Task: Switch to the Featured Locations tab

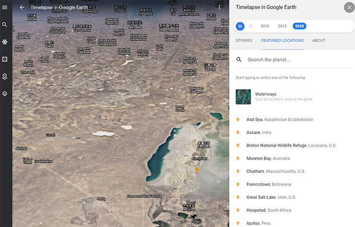Action: pos(283,41)
